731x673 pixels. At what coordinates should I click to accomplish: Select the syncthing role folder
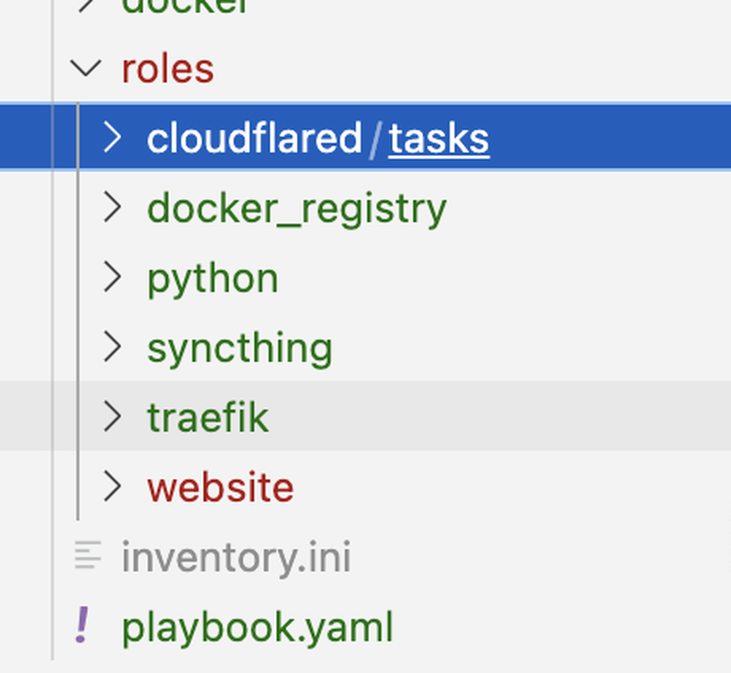coord(239,348)
